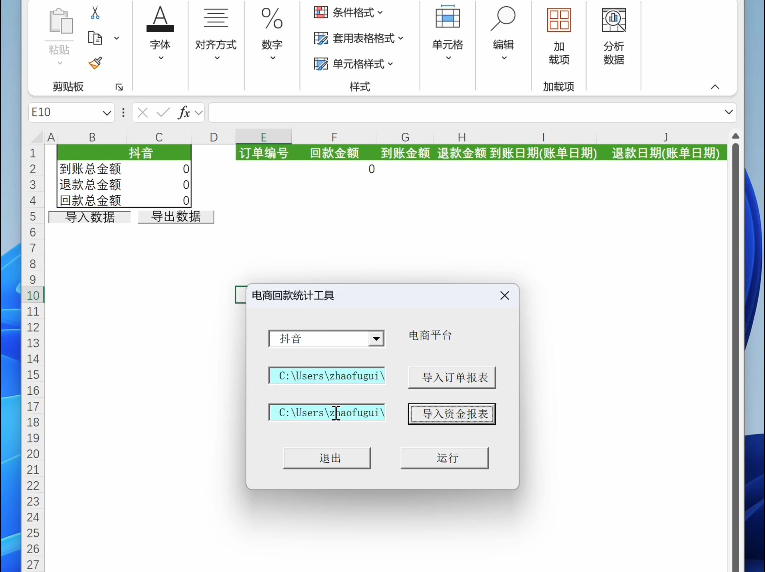Close the 电商回款统计工具 dialog
The image size is (765, 572).
click(504, 296)
